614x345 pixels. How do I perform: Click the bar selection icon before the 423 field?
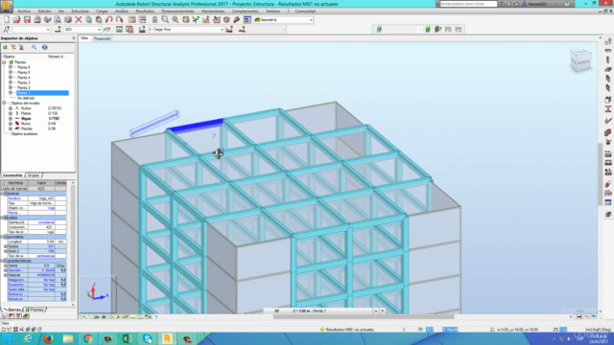click(58, 30)
